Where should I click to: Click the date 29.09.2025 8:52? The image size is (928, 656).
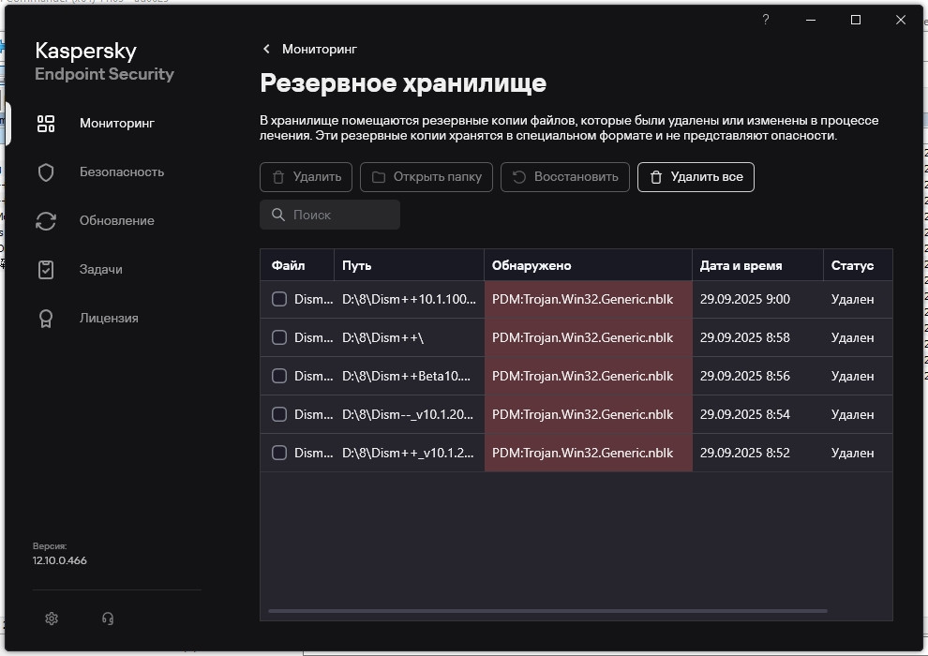coord(744,453)
